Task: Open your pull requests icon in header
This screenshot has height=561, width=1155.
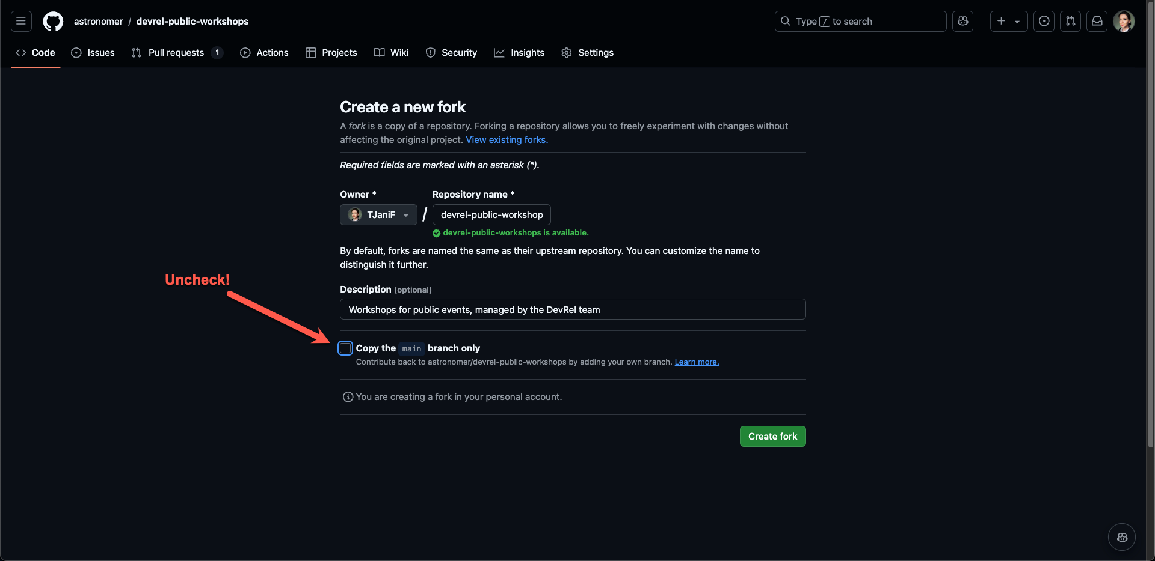Action: [1070, 21]
